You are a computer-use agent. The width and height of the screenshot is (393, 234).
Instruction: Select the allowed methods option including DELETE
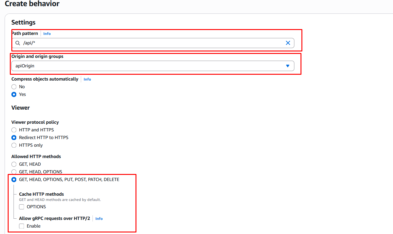[x=14, y=180]
